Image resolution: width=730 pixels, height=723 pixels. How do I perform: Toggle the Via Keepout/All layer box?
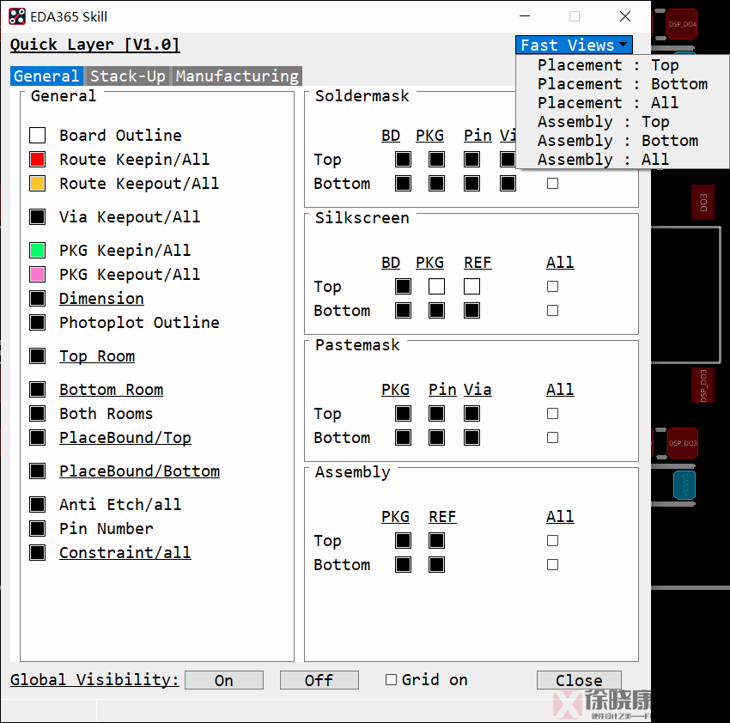tap(37, 217)
